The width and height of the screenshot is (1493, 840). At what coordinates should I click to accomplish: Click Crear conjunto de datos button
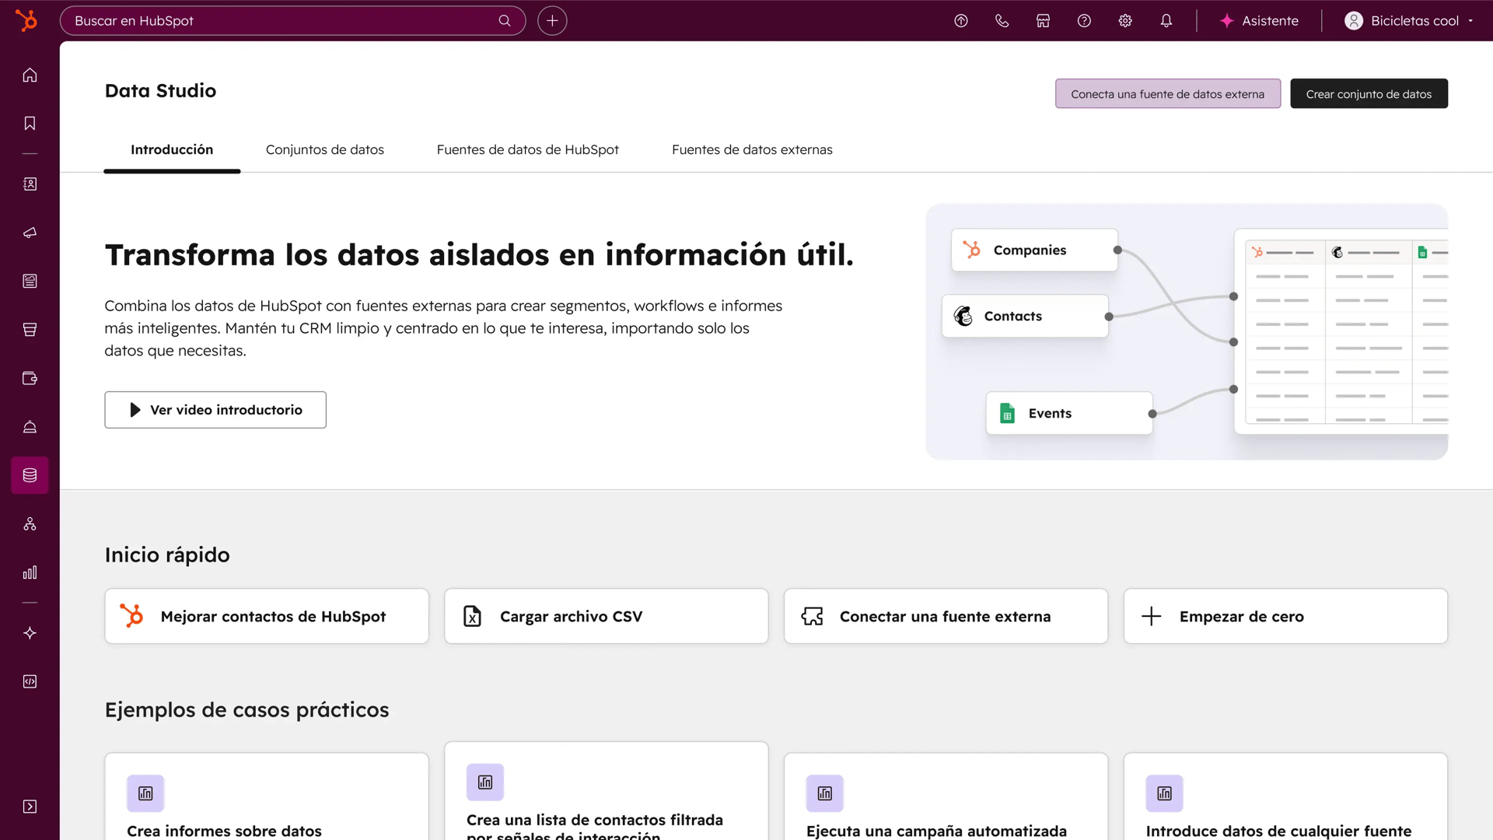1369,93
